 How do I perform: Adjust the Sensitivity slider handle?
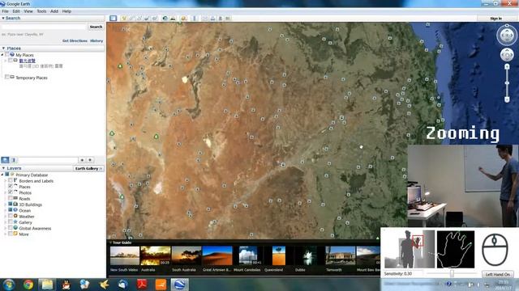[452, 273]
